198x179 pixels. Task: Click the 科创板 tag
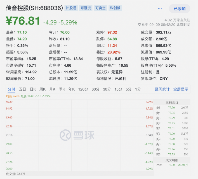(x=115, y=8)
